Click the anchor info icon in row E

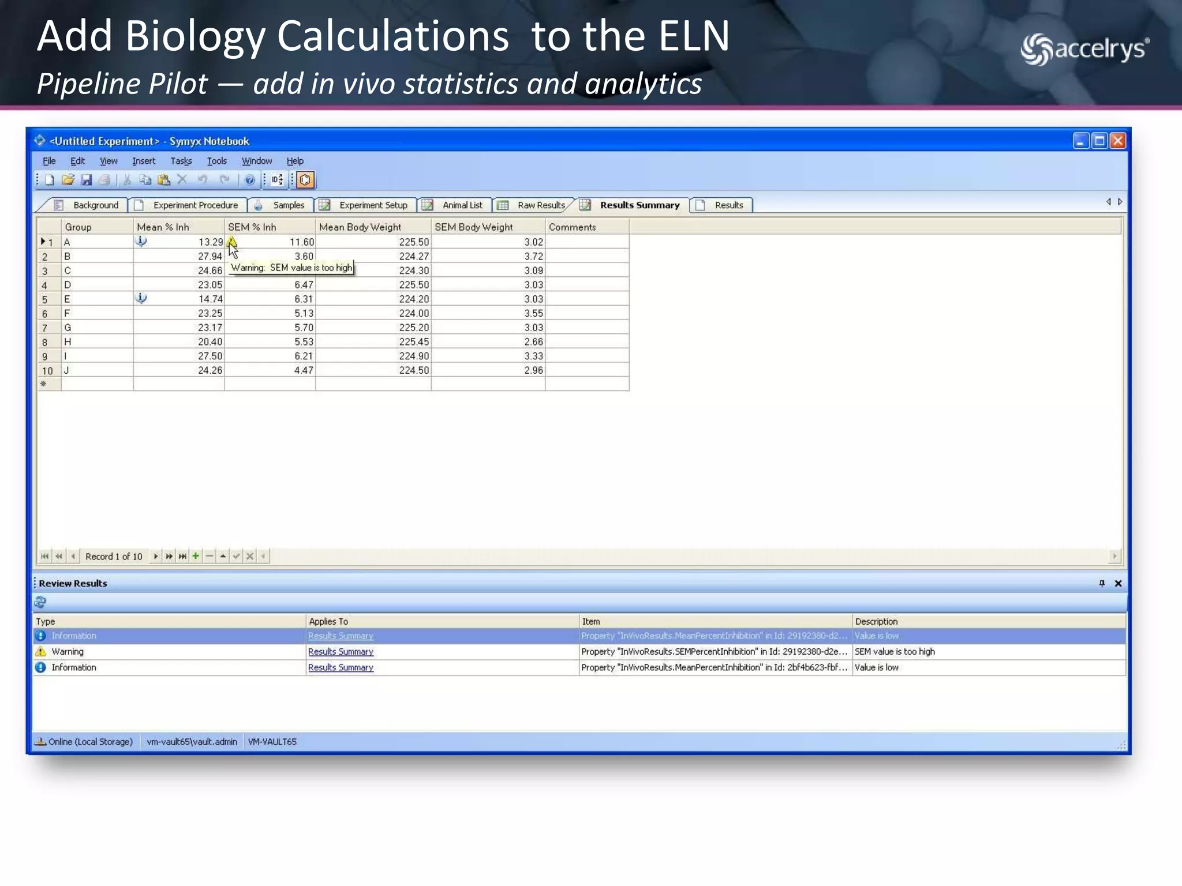(x=141, y=298)
